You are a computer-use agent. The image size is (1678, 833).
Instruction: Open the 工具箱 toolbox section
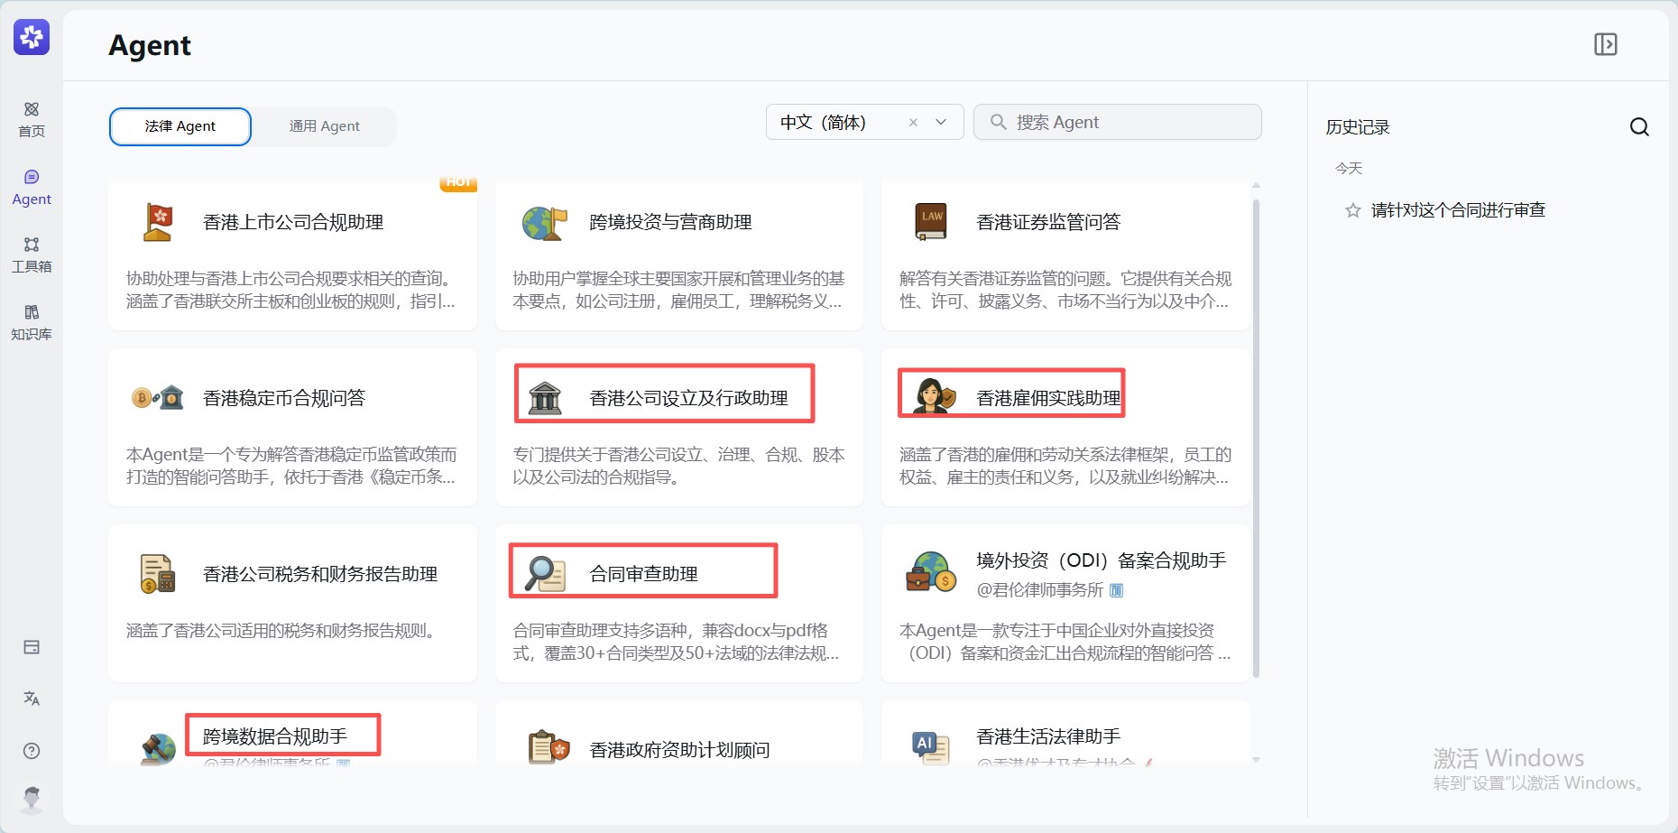point(32,255)
